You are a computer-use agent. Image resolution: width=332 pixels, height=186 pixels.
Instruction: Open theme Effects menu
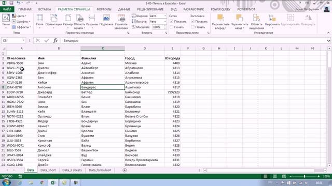coord(21,27)
